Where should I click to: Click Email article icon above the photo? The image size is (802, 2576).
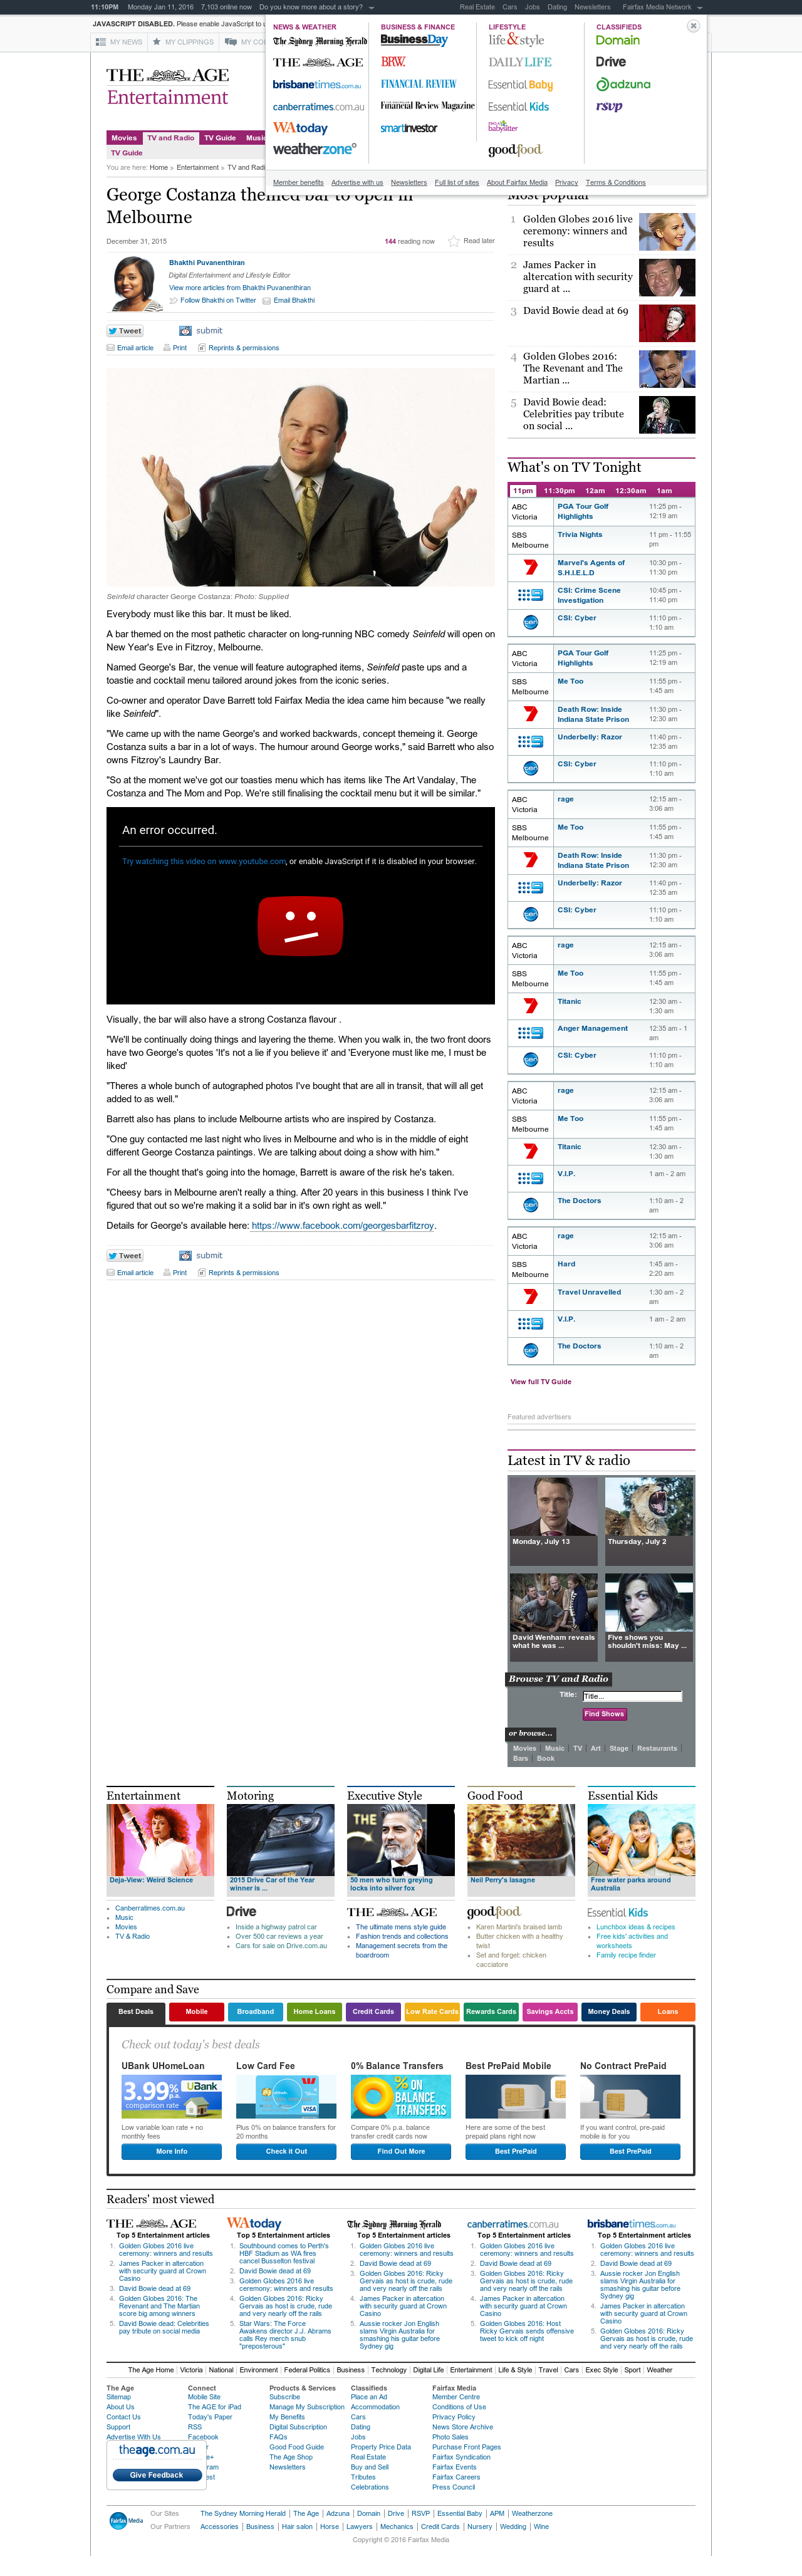coord(111,348)
